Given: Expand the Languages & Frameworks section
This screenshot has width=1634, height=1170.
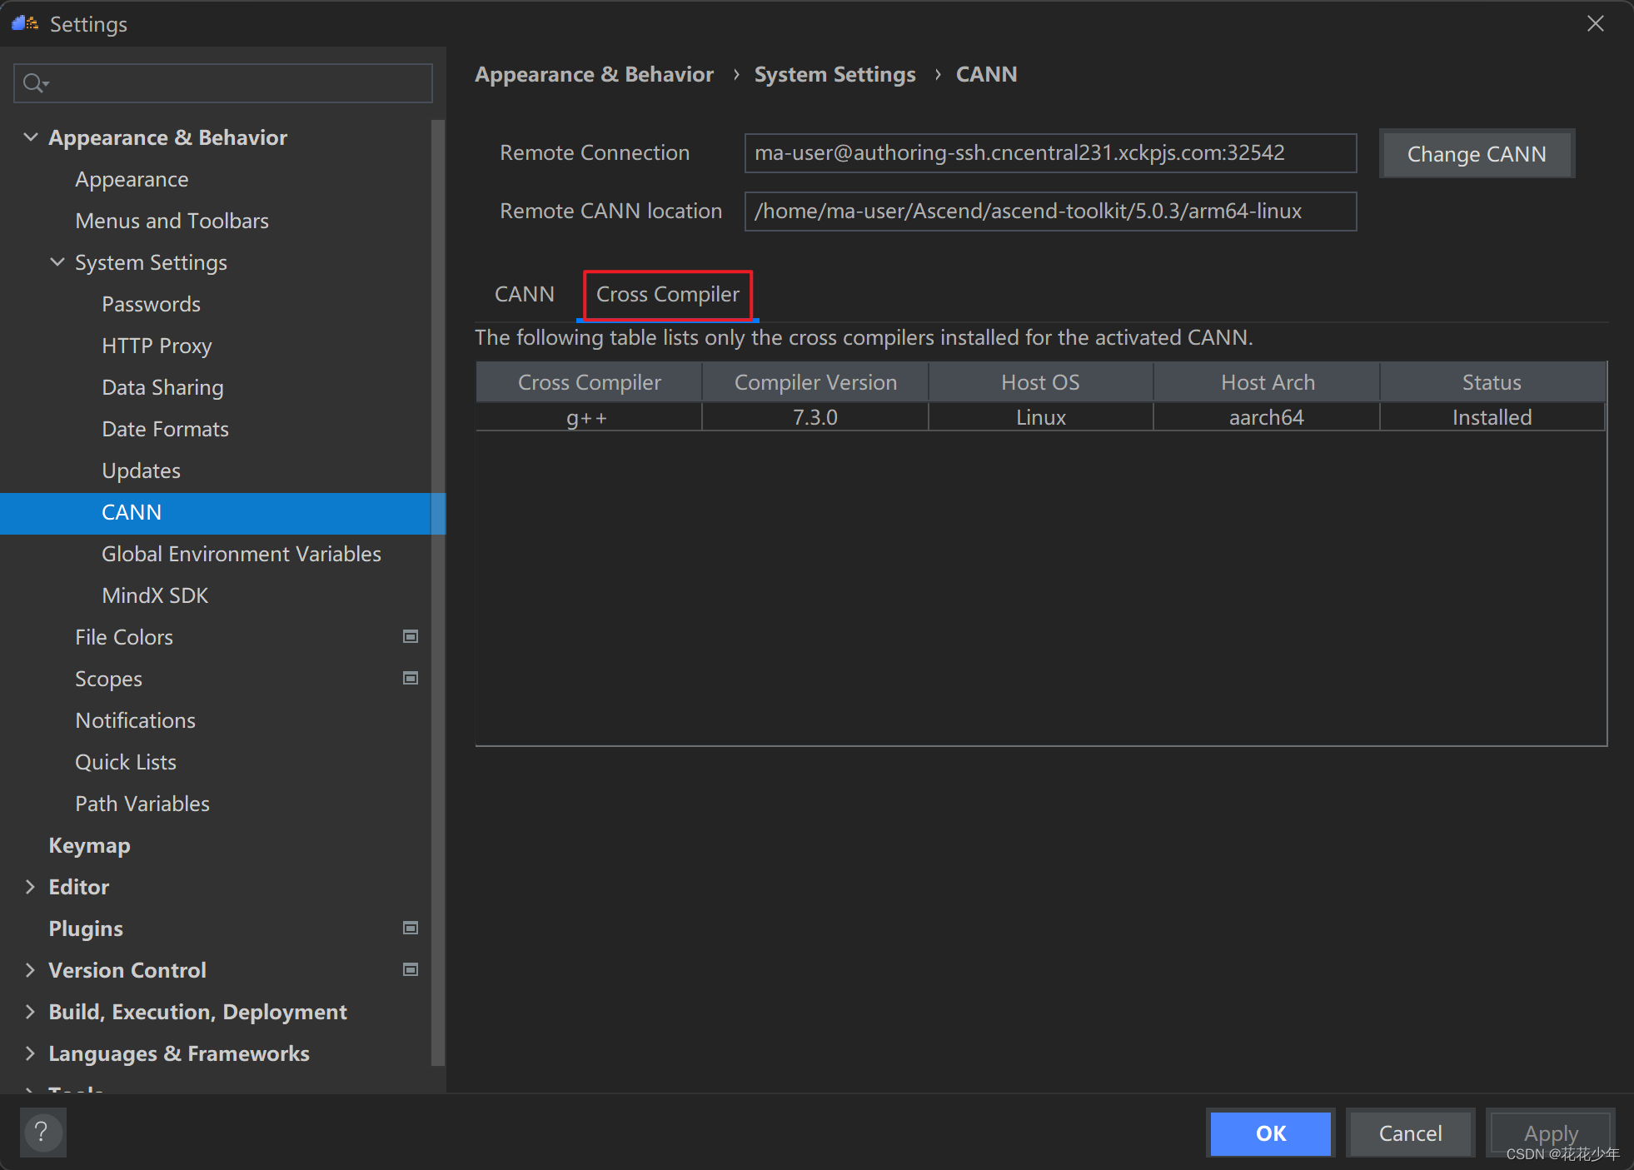Looking at the screenshot, I should (x=31, y=1053).
